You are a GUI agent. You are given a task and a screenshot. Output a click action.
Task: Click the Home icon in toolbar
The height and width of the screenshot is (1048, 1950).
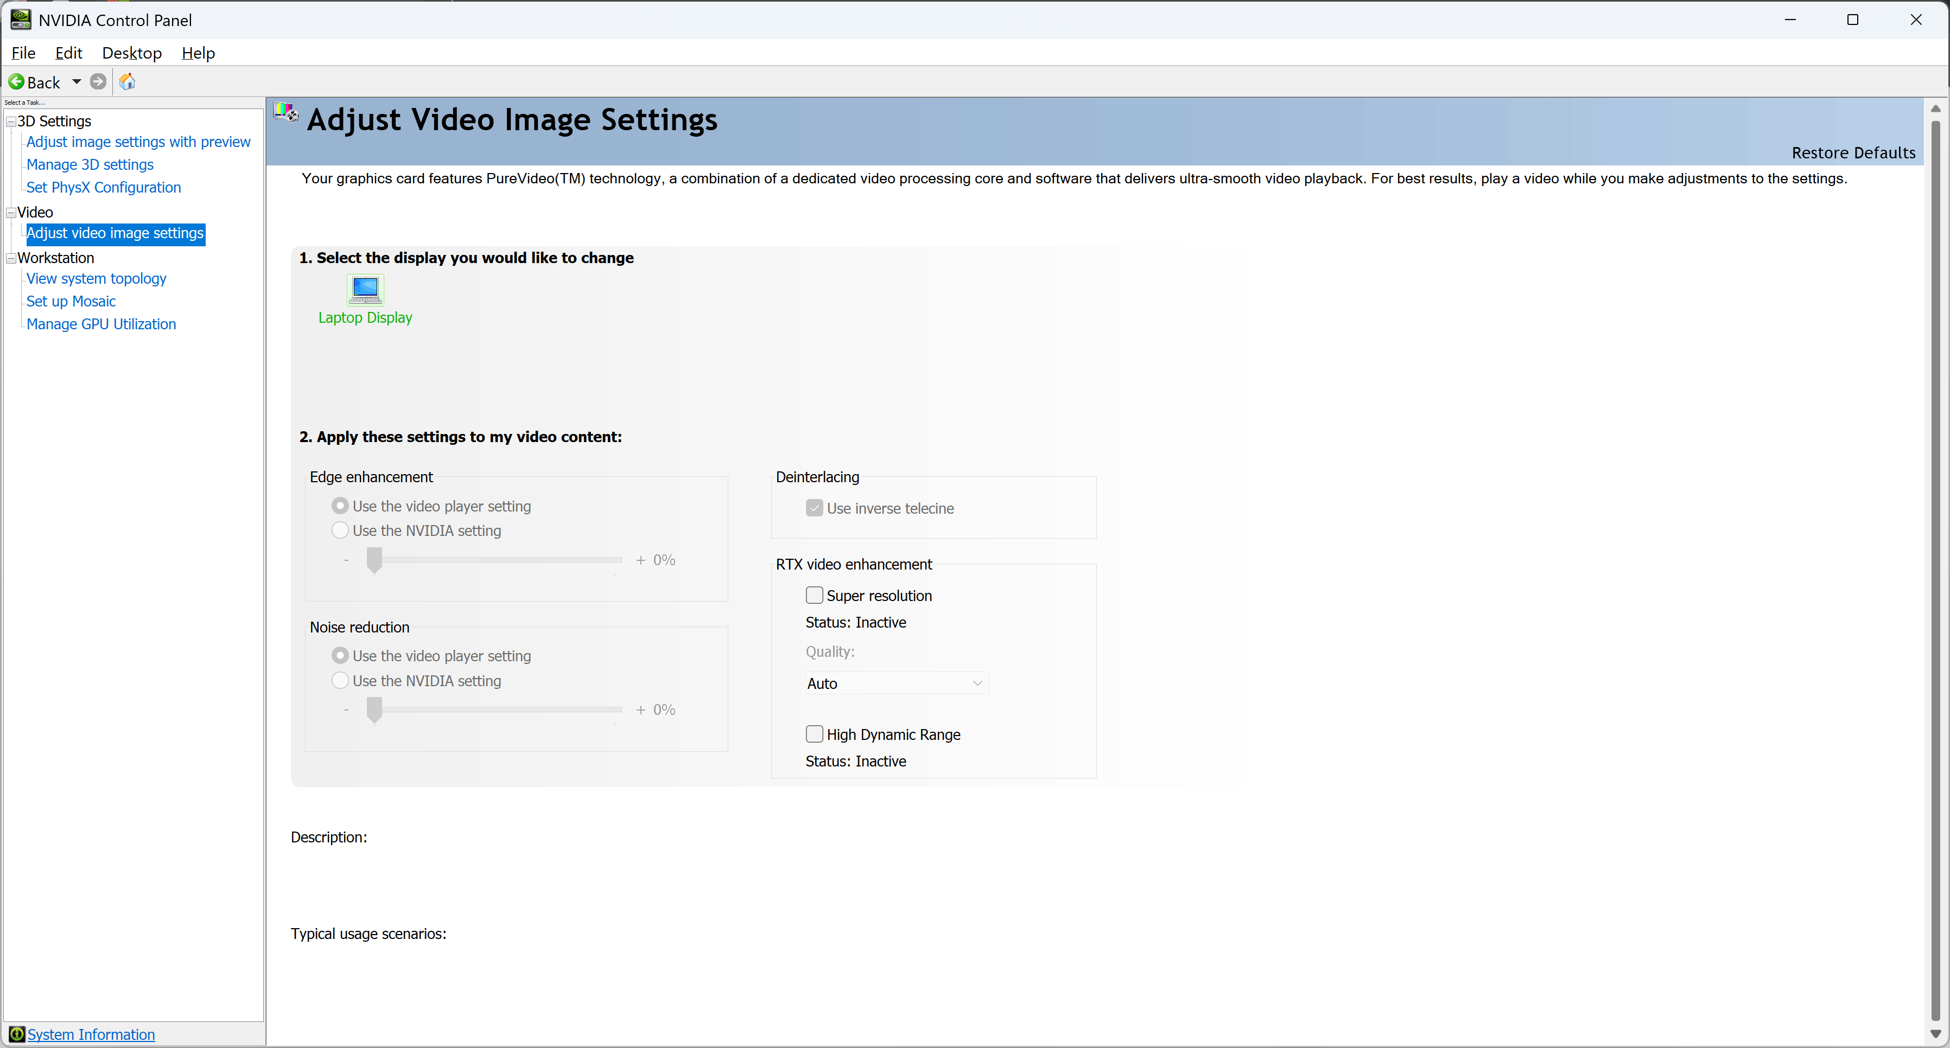pos(127,82)
